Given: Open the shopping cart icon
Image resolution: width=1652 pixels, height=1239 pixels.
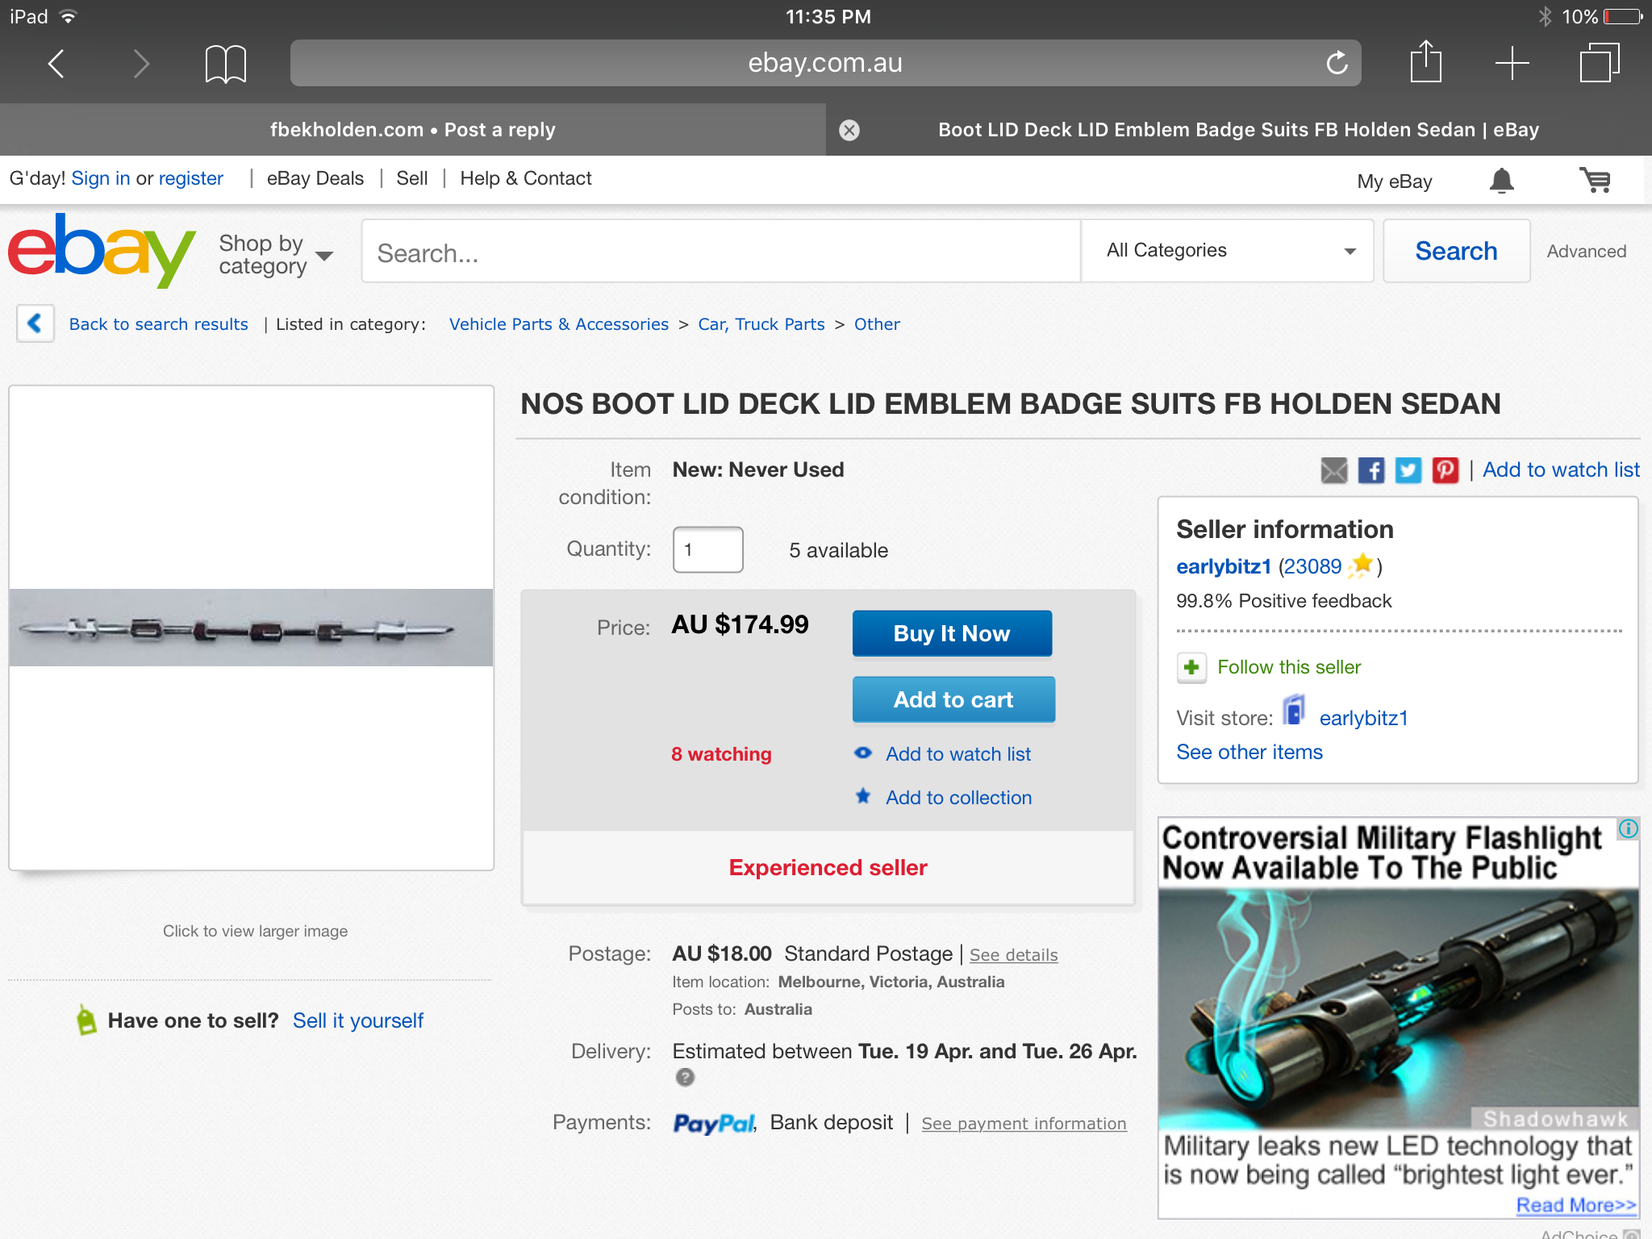Looking at the screenshot, I should pos(1596,180).
